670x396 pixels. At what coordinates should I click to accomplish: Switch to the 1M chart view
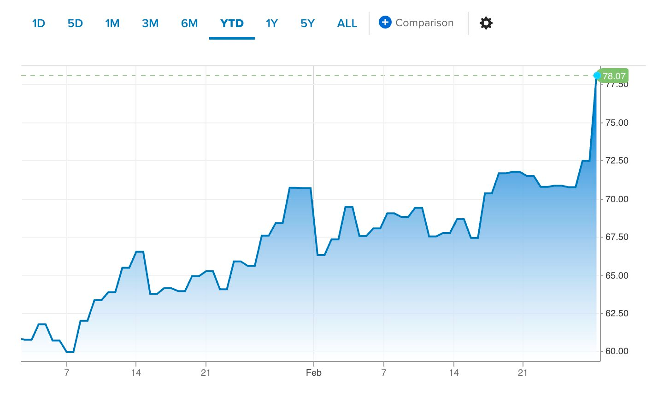click(112, 23)
